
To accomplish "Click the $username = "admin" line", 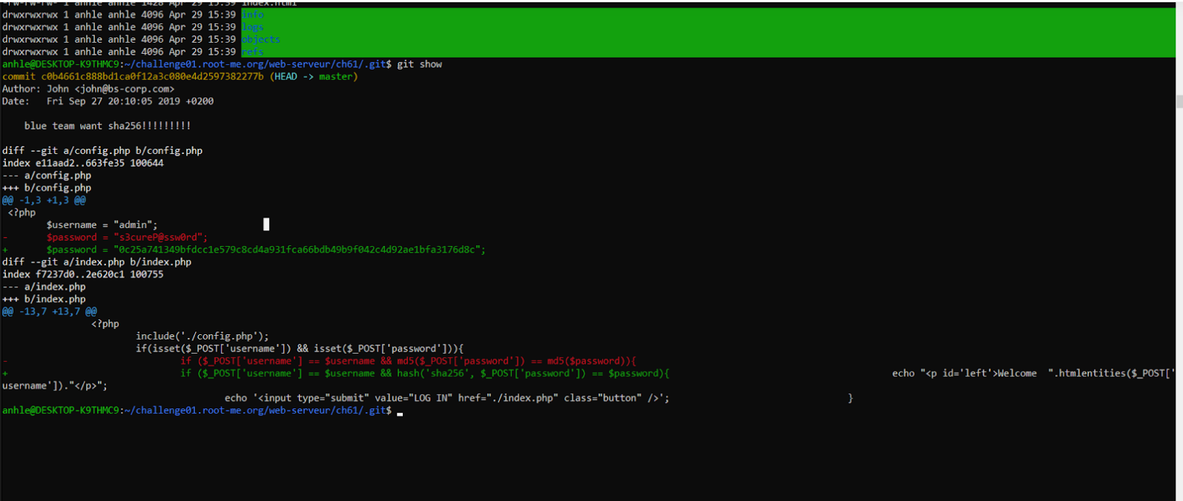I will [x=102, y=224].
